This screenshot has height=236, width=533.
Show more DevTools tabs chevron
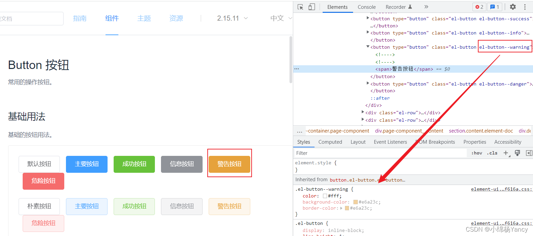426,7
